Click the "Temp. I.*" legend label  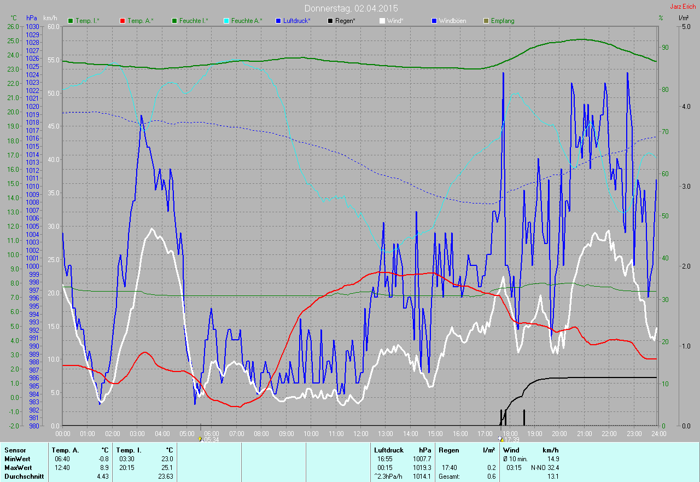[x=87, y=21]
